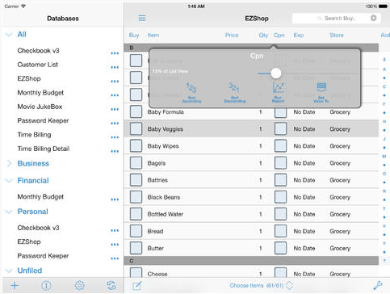Open more options for Time Billing Detail
Screen dimensions: 390x294
click(x=115, y=151)
